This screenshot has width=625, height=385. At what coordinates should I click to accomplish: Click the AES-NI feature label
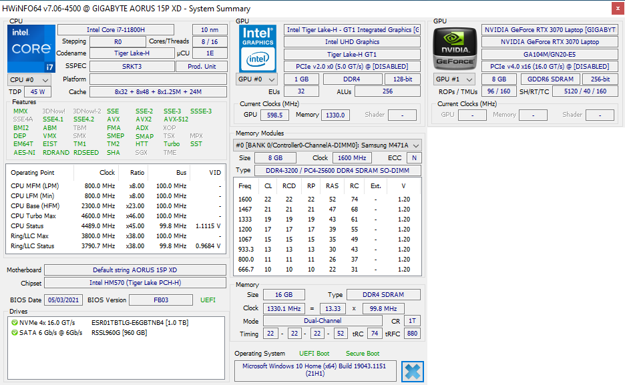24,153
